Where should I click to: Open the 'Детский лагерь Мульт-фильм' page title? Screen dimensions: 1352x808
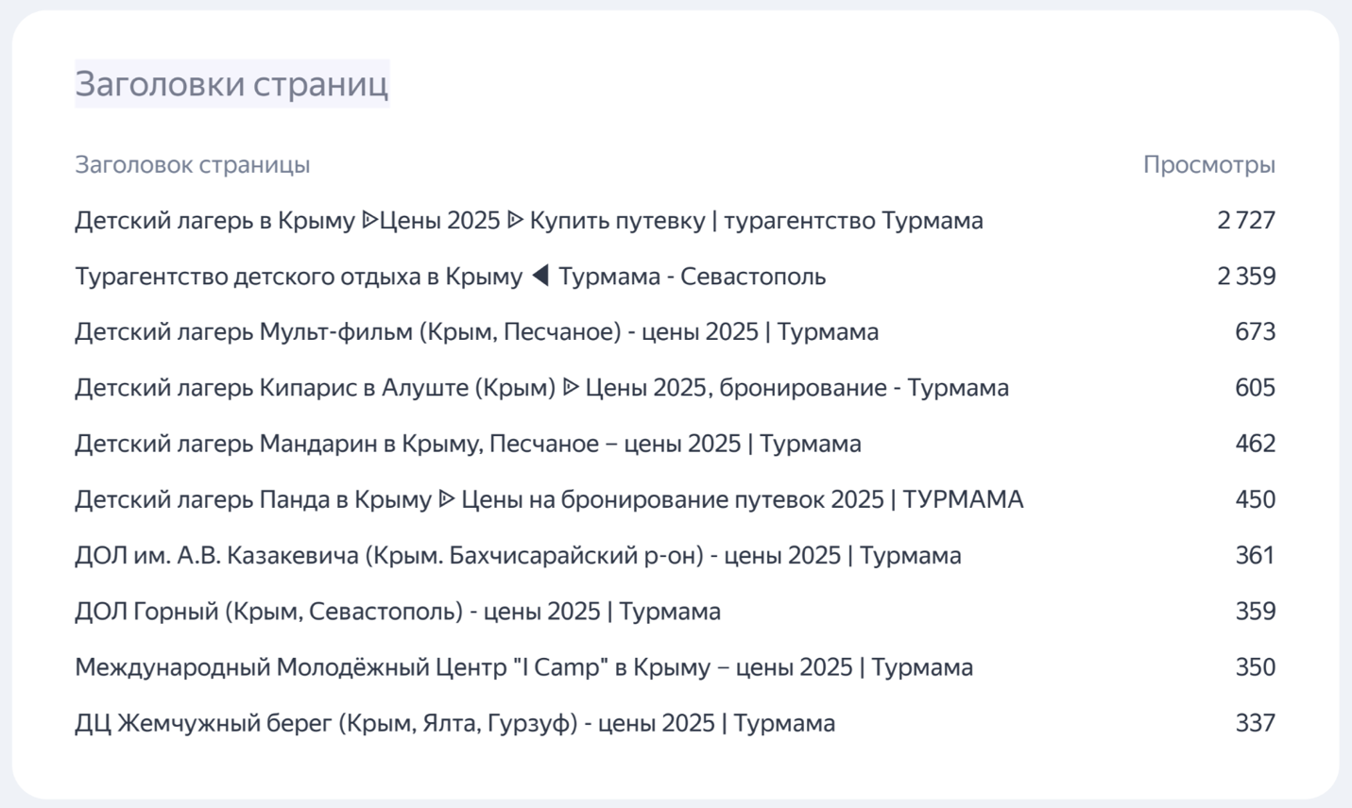point(476,332)
